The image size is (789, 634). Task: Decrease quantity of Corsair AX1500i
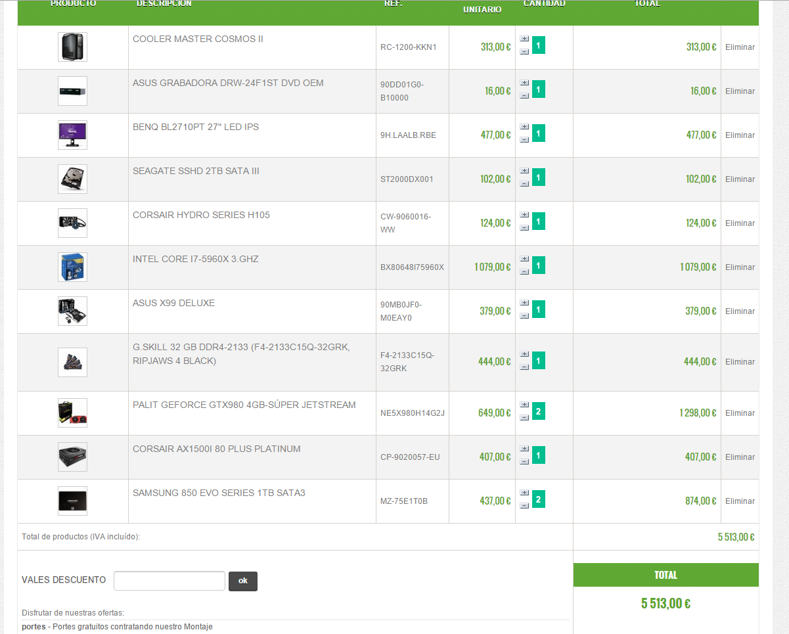(x=524, y=461)
